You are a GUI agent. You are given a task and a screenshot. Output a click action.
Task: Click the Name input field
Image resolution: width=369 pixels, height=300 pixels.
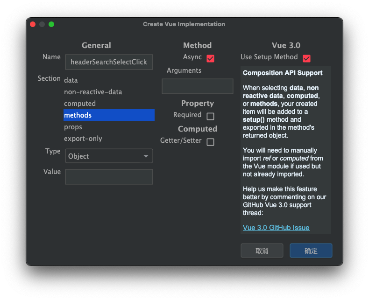tap(109, 62)
